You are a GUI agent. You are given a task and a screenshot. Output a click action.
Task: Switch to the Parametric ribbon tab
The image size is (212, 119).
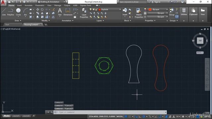point(40,5)
